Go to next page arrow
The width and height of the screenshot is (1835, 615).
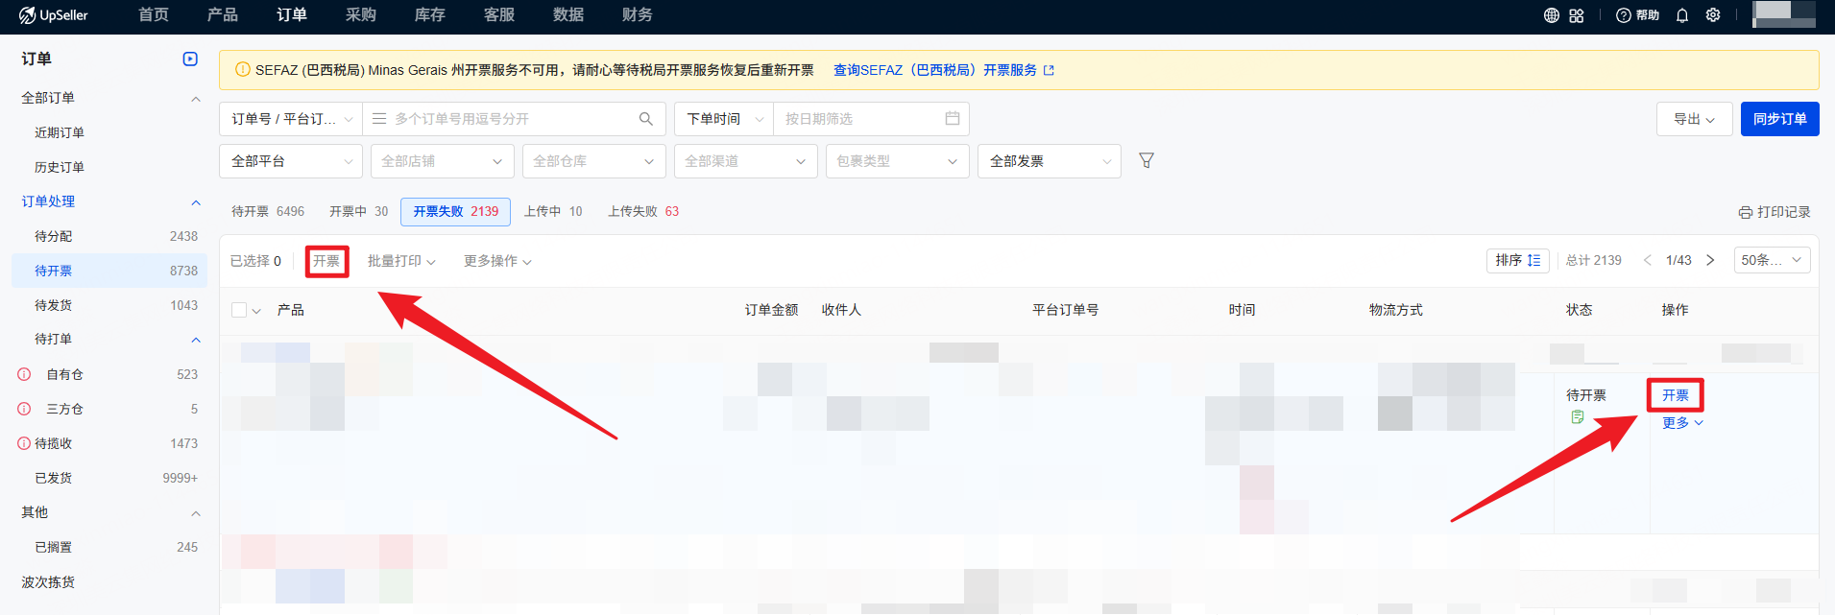point(1710,260)
